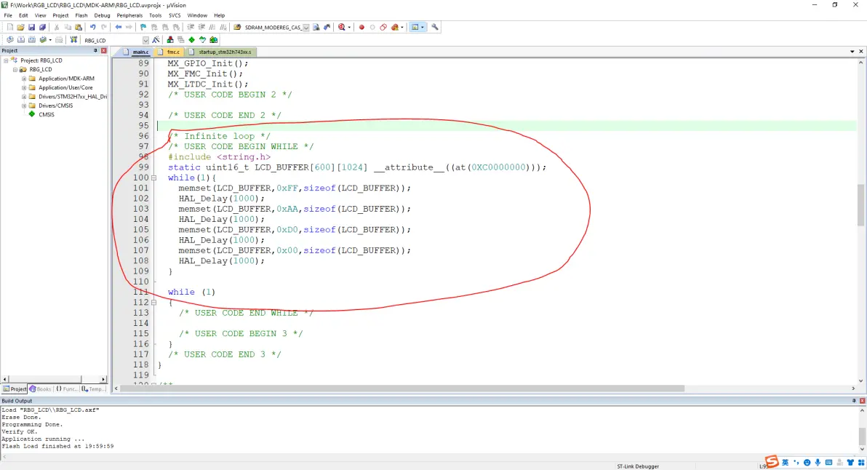Switch to the Books panel tab
The width and height of the screenshot is (867, 470).
(41, 389)
